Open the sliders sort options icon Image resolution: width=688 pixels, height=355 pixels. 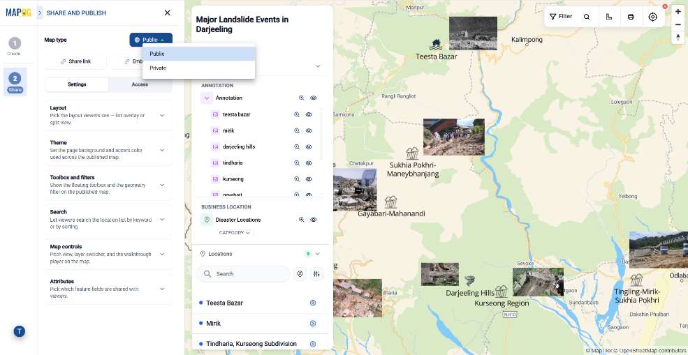pos(317,274)
